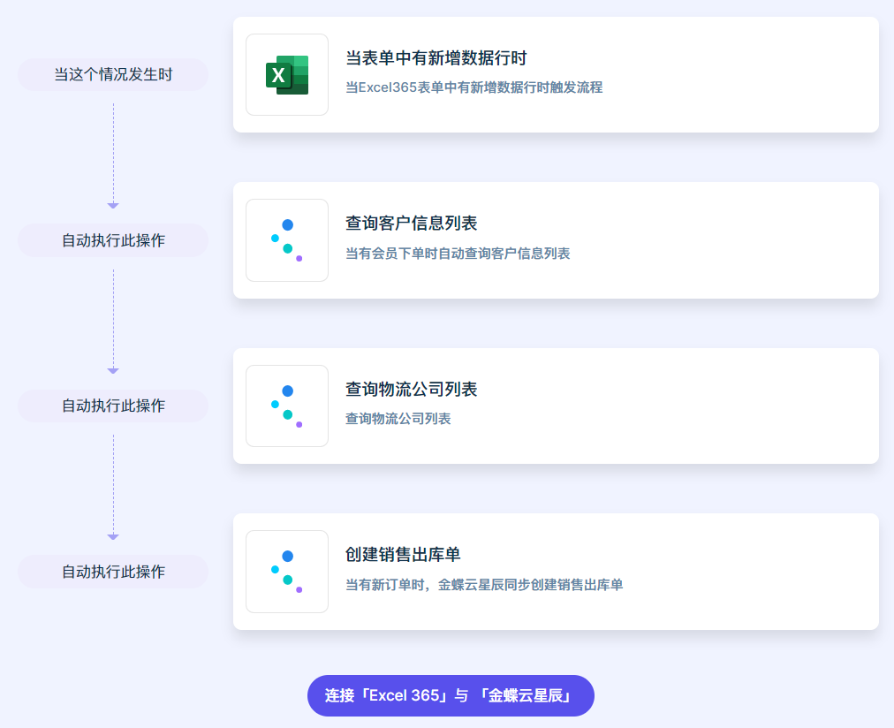Select 自动执行此操作 pill next to 创建销售出库单

point(113,572)
